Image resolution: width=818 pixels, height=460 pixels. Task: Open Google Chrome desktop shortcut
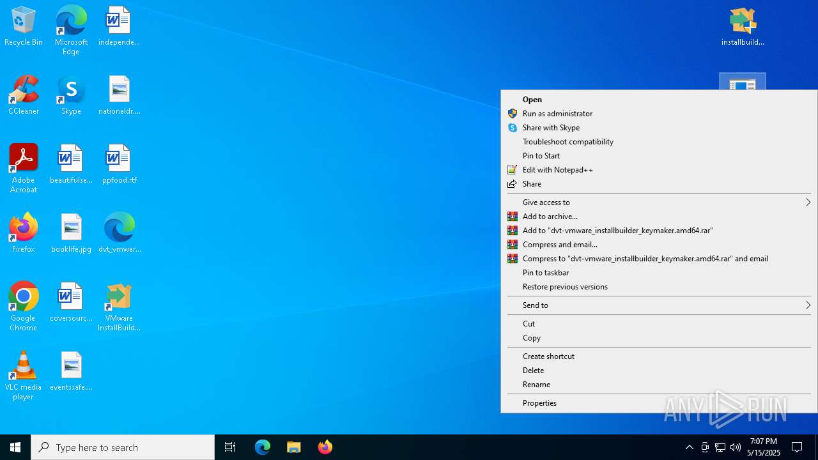24,307
